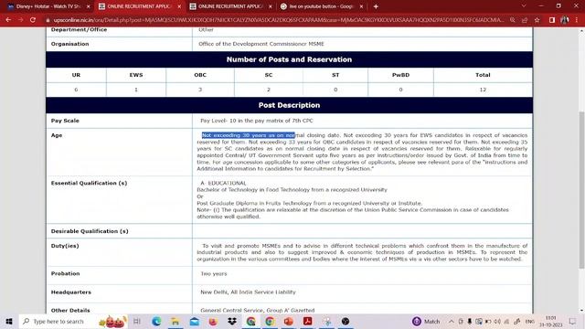Click the 'Probation' row label
Viewport: 585px width, 329px height.
pos(65,274)
